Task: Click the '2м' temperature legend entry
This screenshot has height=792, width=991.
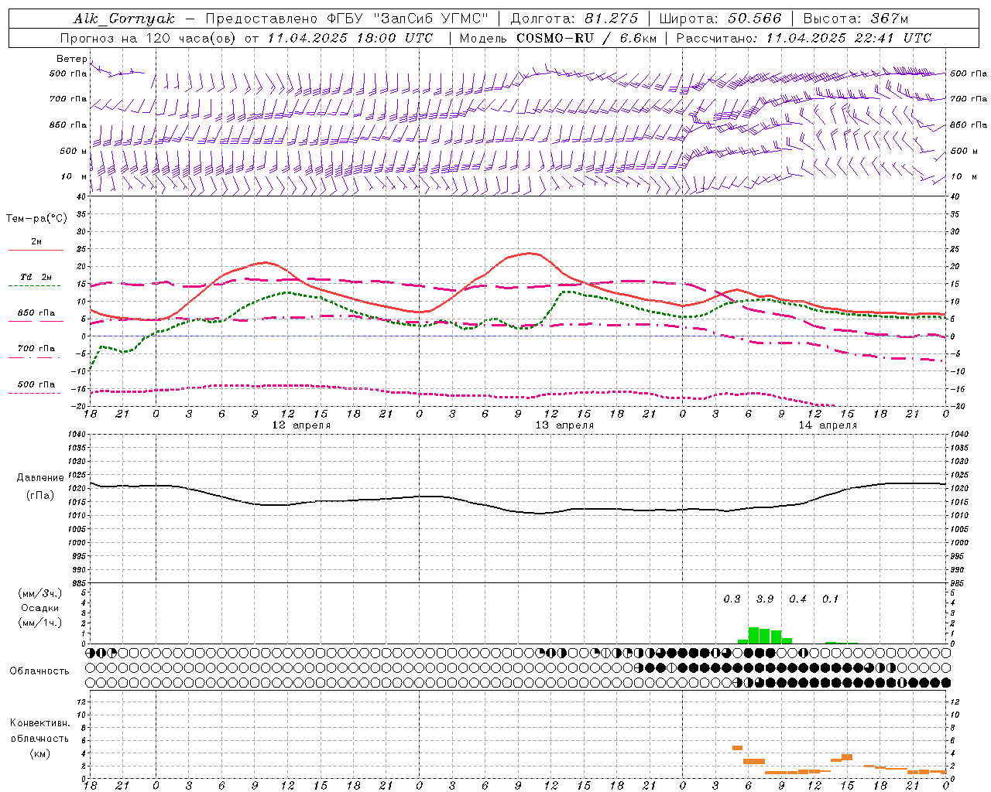Action: [36, 242]
